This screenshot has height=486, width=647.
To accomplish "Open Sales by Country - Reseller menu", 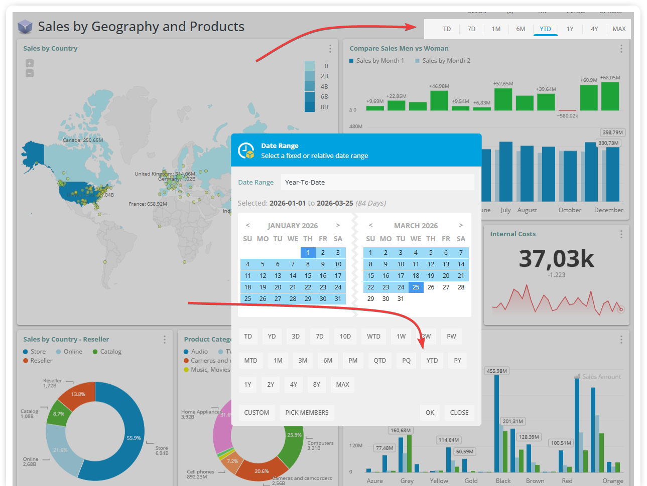I will [x=164, y=340].
